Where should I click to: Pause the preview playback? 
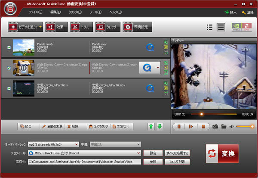coord(179,127)
